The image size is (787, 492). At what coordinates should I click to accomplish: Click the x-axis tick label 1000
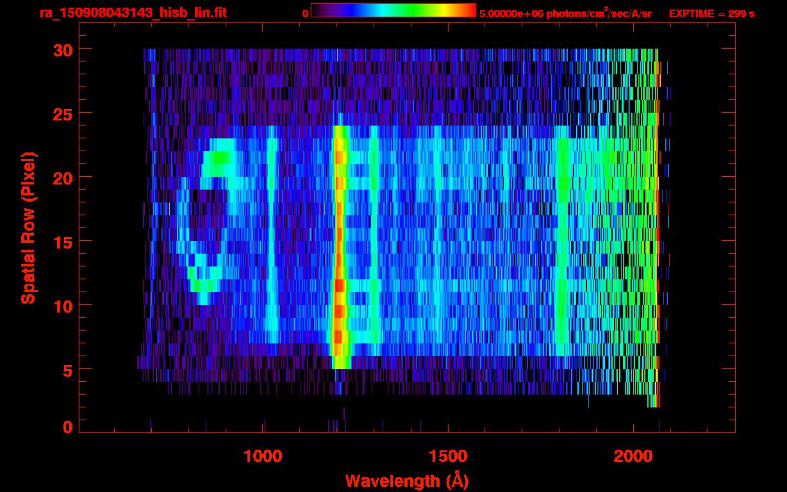[263, 456]
